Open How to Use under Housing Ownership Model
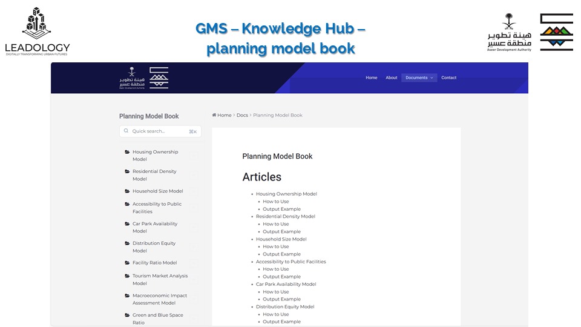The image size is (581, 327). [x=275, y=202]
